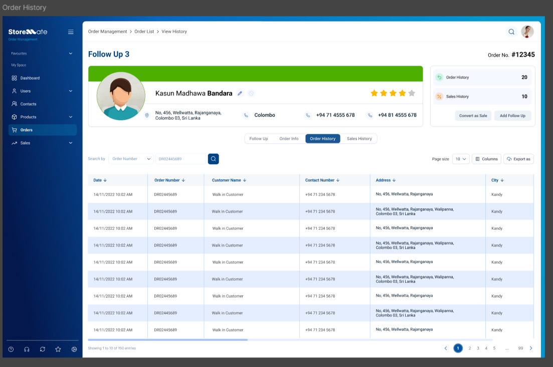The image size is (553, 367).
Task: Switch to the Order Info tab
Action: coord(289,139)
